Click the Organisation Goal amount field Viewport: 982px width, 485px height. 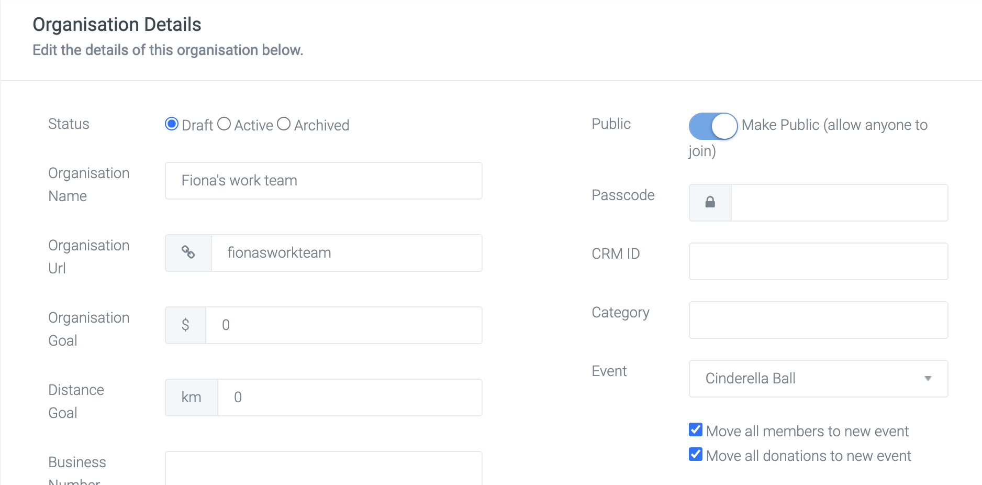click(x=344, y=325)
